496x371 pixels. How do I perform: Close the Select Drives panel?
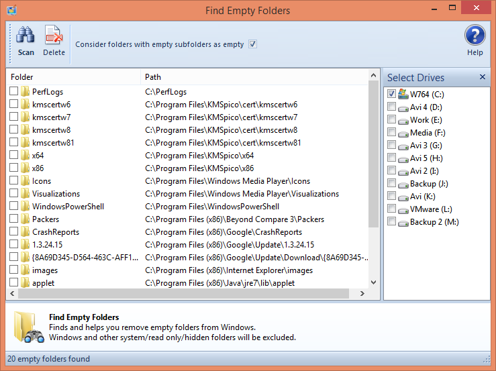483,77
